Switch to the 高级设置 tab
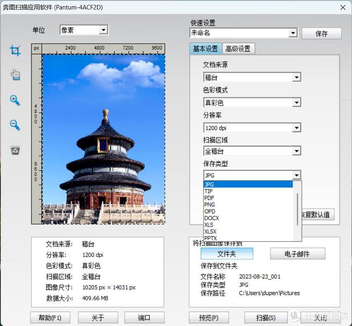Viewport: 352px width, 326px height. click(238, 49)
